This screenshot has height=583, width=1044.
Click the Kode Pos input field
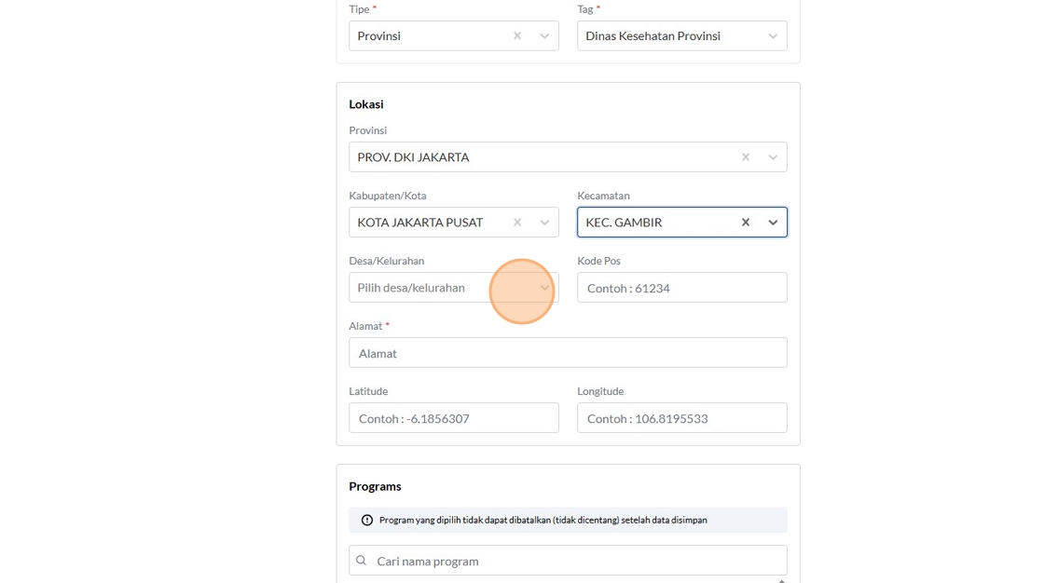[681, 288]
